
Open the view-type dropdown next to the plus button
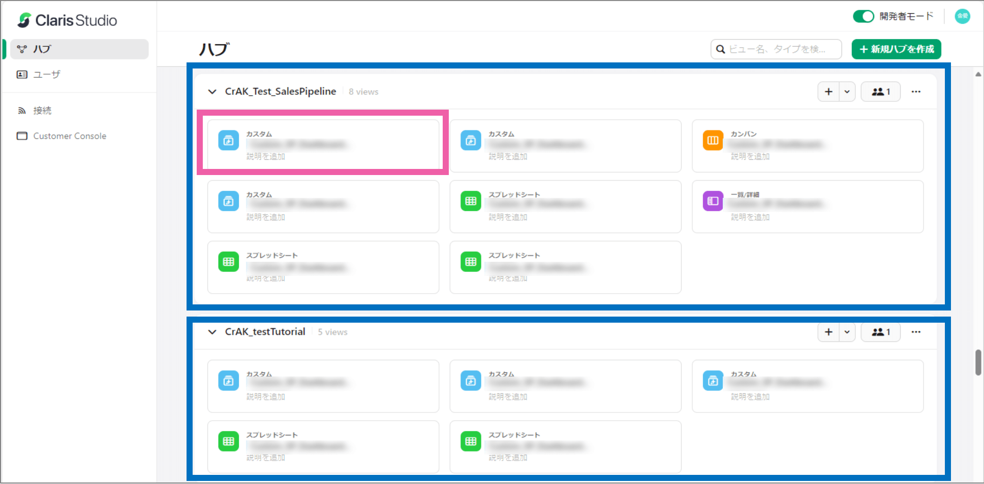coord(846,91)
